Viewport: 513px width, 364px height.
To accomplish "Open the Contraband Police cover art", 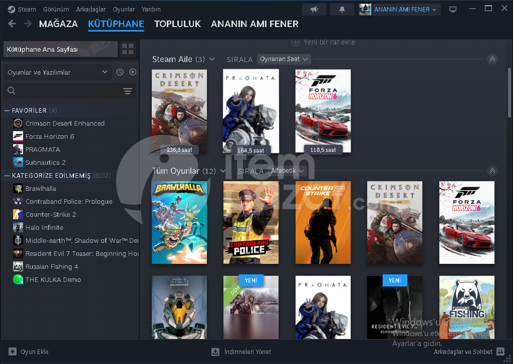I will coord(251,222).
